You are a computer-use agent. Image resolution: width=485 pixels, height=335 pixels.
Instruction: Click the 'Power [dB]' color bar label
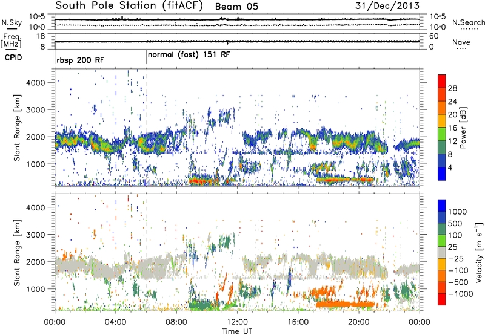463,128
